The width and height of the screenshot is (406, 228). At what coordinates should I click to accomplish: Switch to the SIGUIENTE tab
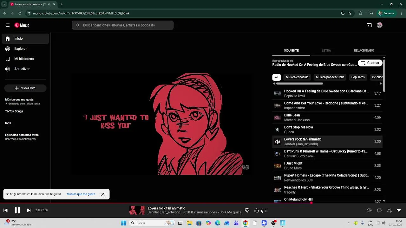click(291, 51)
